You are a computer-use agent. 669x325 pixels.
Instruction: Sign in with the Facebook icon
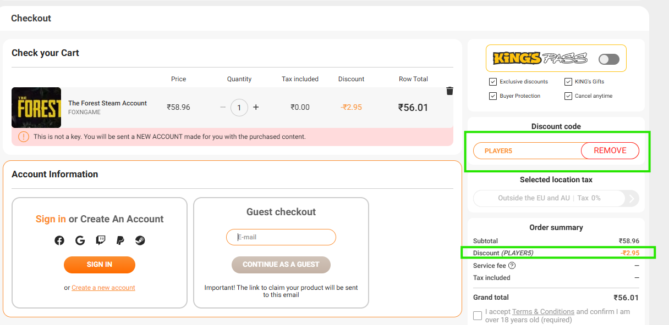tap(59, 240)
